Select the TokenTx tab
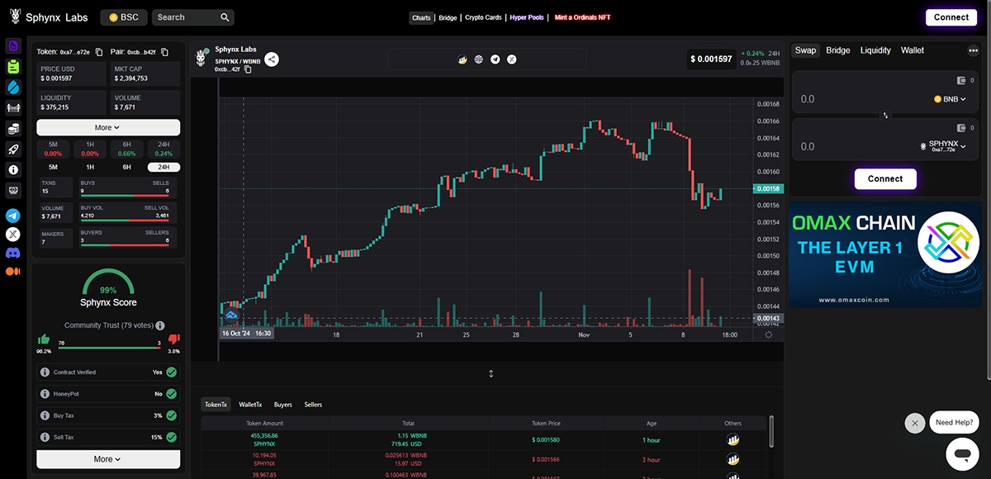 coord(216,405)
